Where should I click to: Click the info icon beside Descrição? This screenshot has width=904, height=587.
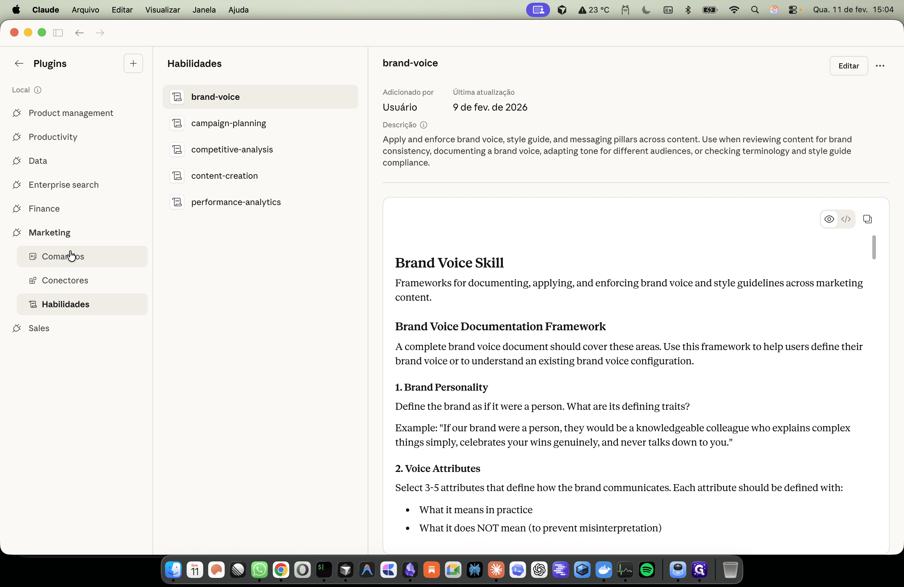[424, 125]
